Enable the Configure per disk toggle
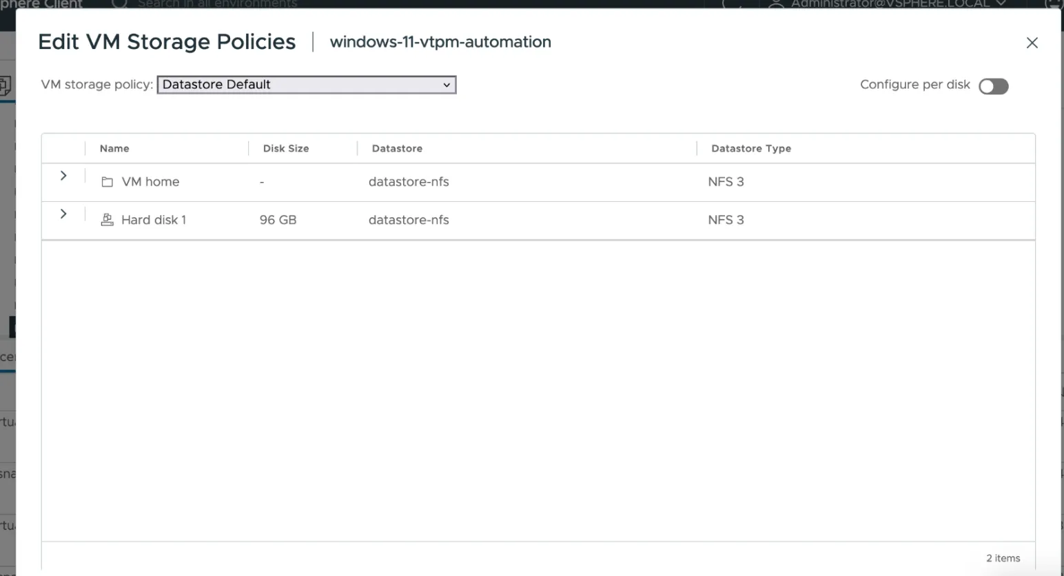The image size is (1064, 576). point(993,86)
